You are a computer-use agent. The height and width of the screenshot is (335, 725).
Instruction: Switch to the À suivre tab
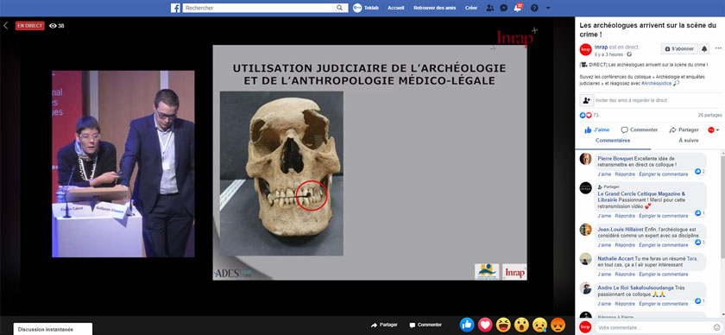click(x=689, y=140)
